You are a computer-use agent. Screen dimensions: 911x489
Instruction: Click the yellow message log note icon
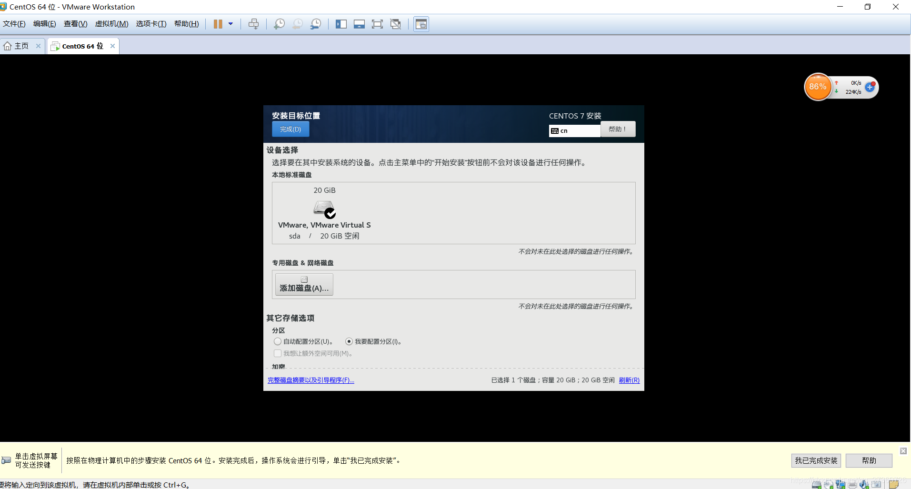(893, 484)
